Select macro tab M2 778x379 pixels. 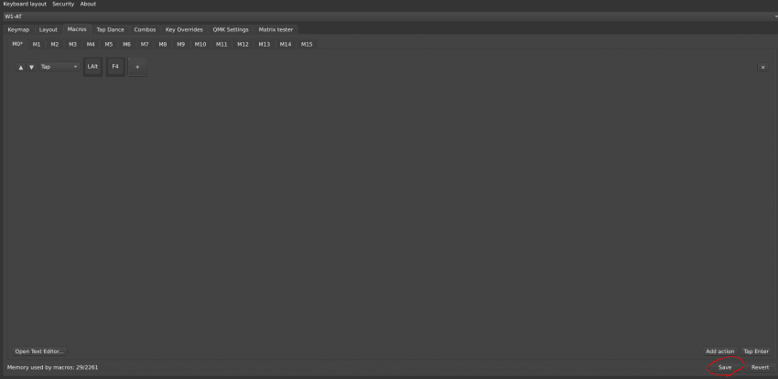(x=55, y=45)
